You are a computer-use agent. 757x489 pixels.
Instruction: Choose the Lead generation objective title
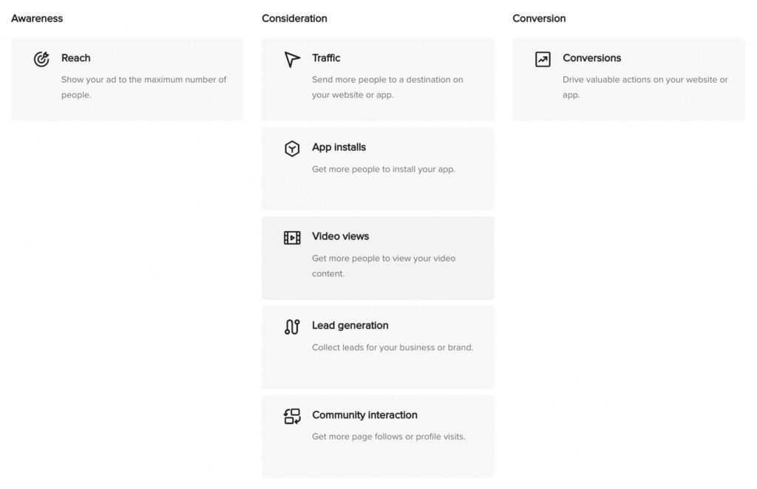[x=350, y=325]
